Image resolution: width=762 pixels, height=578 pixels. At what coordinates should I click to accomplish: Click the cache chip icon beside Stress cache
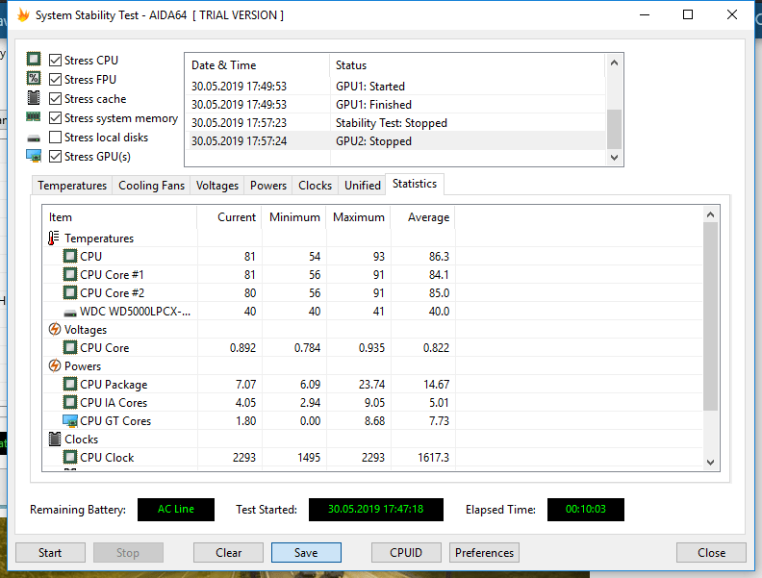pyautogui.click(x=34, y=98)
